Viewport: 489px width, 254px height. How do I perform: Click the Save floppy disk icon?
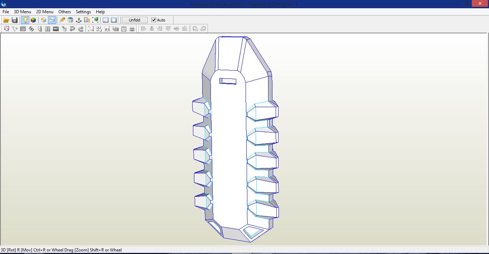tap(15, 20)
